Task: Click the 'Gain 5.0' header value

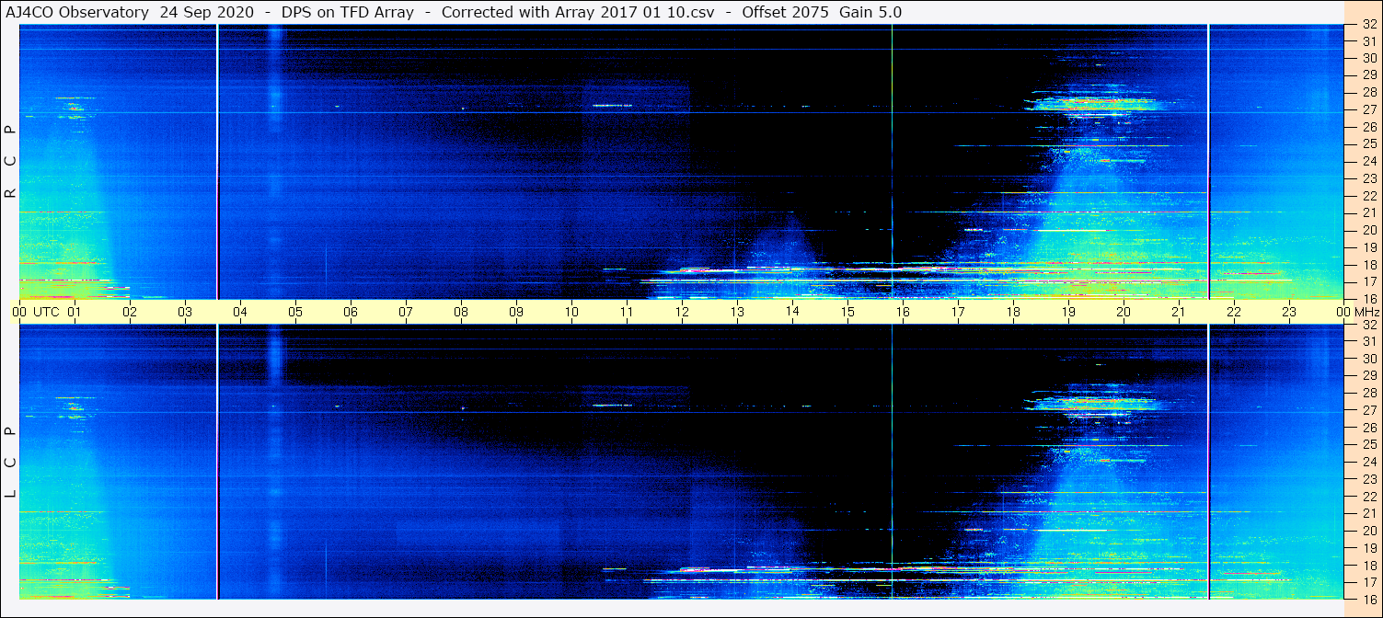Action: (870, 12)
